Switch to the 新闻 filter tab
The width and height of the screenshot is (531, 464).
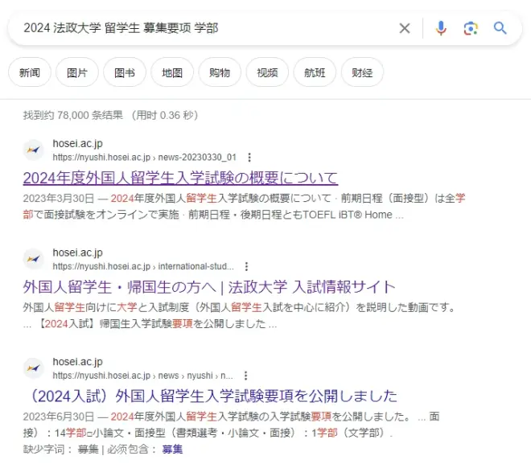[x=30, y=72]
